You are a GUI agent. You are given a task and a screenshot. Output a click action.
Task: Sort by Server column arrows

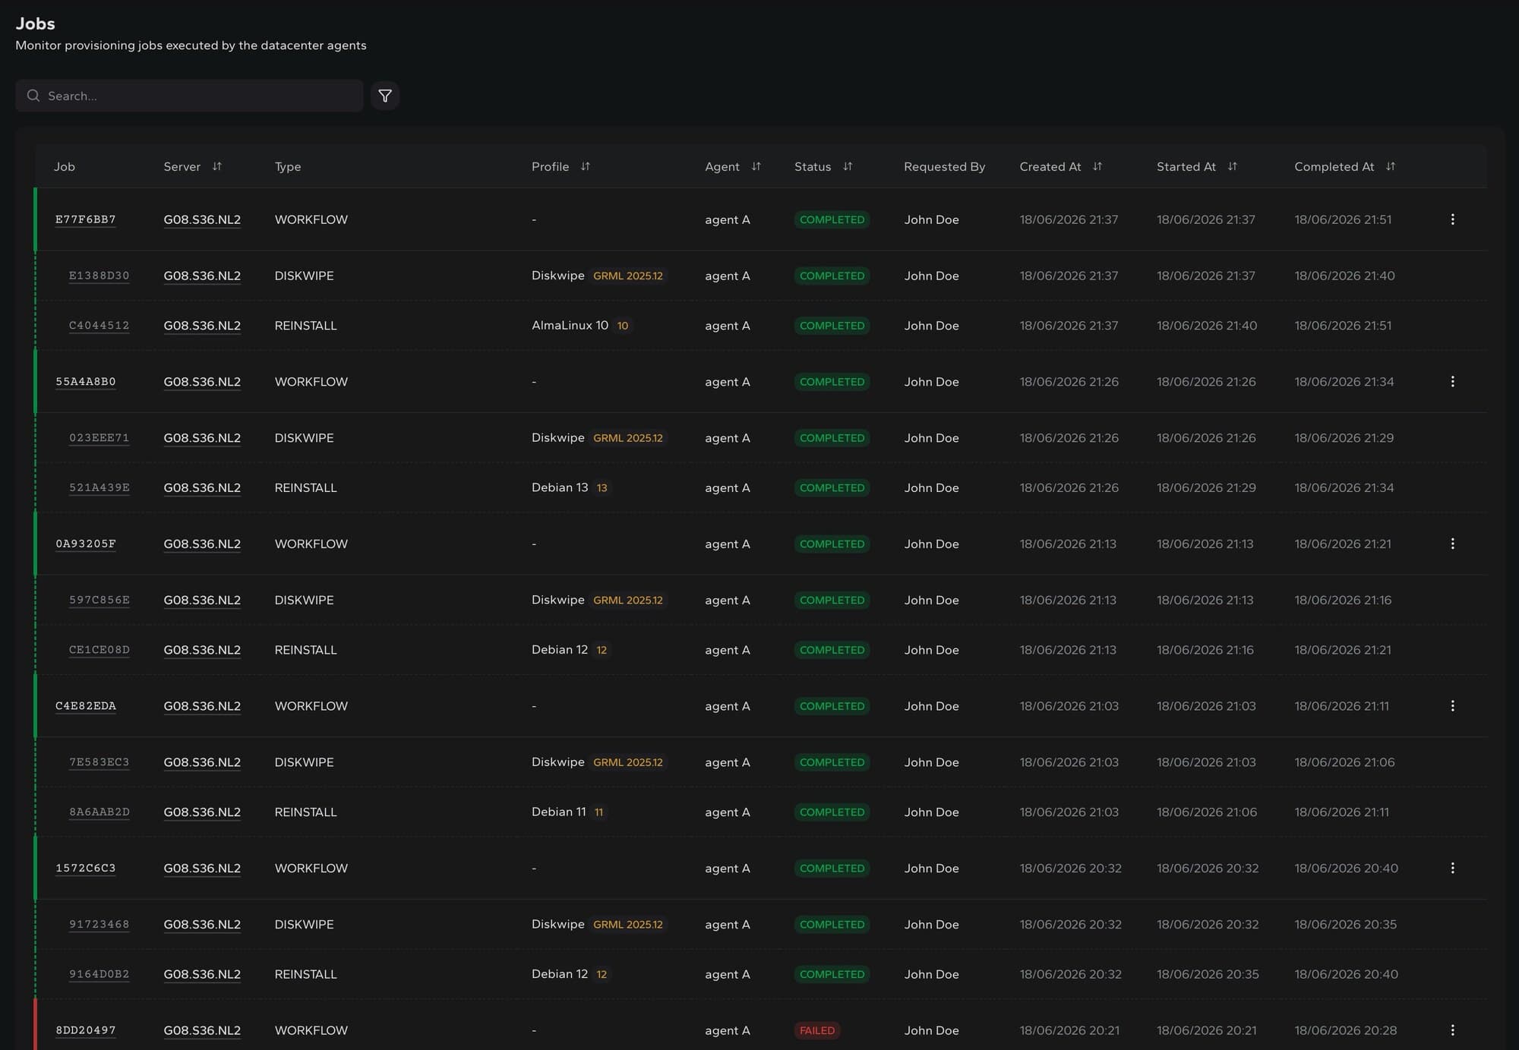click(x=217, y=166)
